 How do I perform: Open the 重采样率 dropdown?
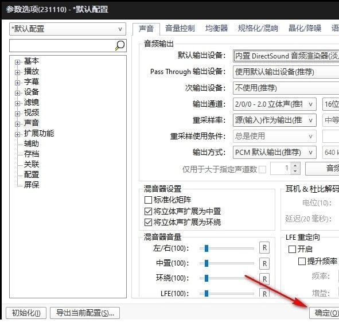[x=275, y=120]
